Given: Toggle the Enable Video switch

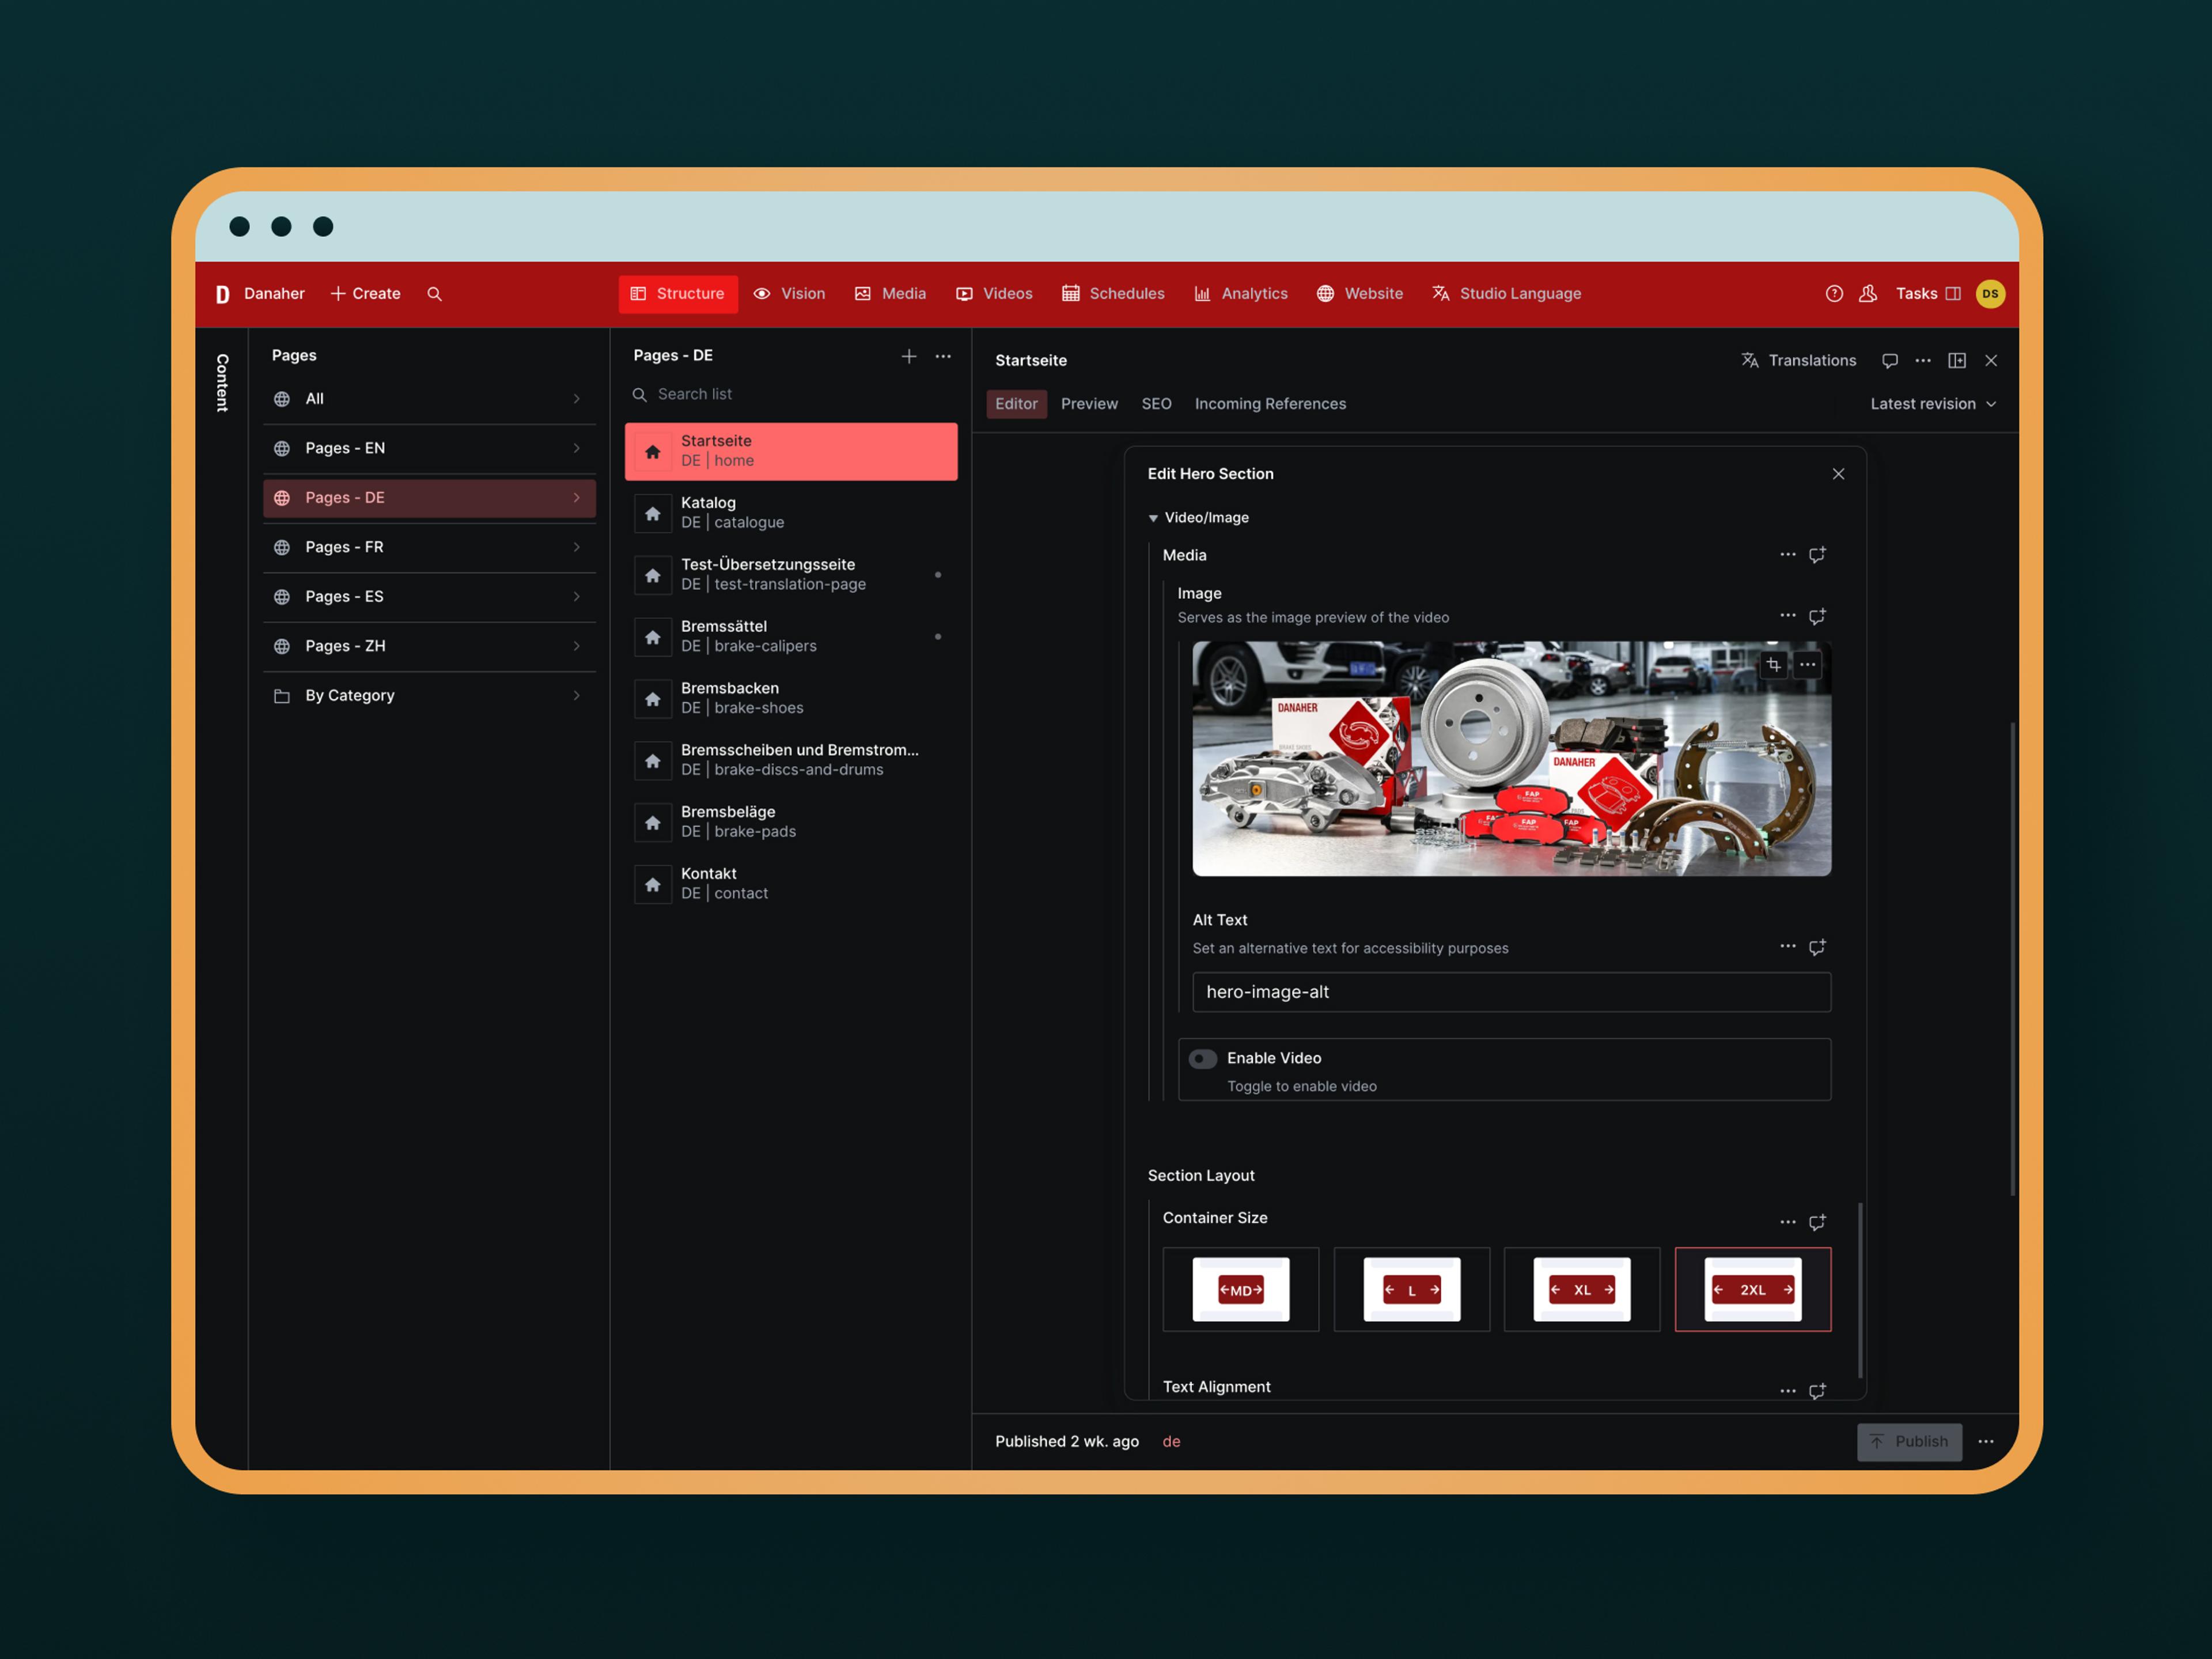Looking at the screenshot, I should pos(1203,1059).
